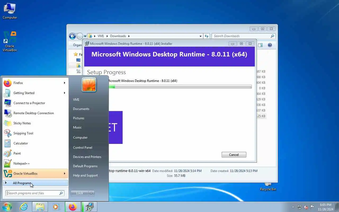Expand arrow after VM1 in address path
The width and height of the screenshot is (339, 212).
click(107, 36)
